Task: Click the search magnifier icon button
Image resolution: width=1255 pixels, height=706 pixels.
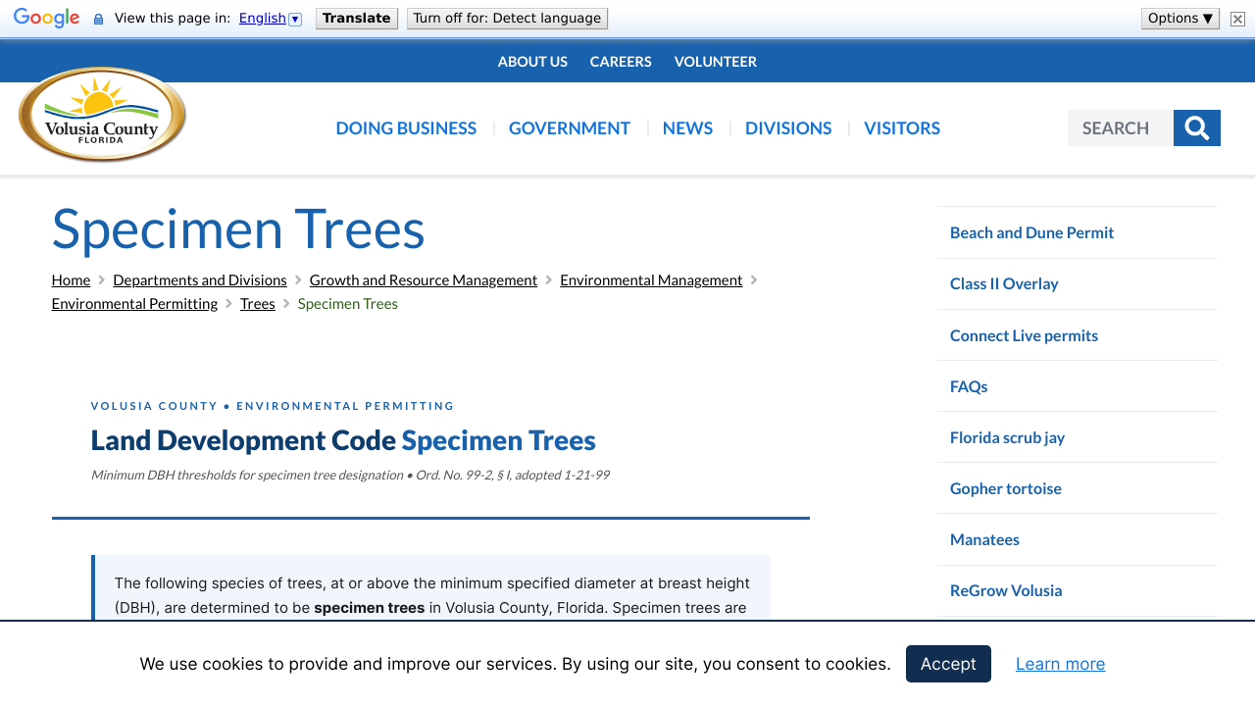Action: (x=1197, y=127)
